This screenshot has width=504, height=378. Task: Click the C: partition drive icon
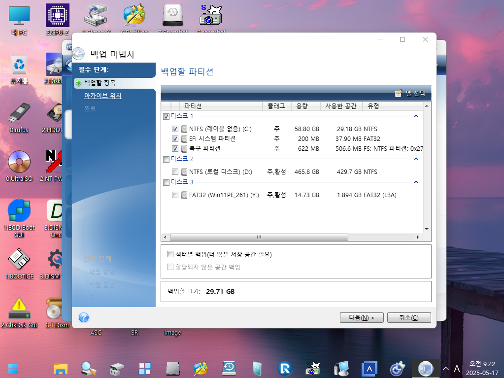tap(184, 129)
